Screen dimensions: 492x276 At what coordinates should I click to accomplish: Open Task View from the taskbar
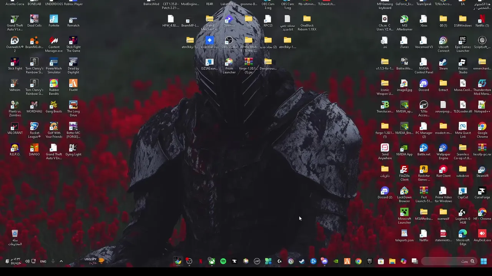(414, 261)
